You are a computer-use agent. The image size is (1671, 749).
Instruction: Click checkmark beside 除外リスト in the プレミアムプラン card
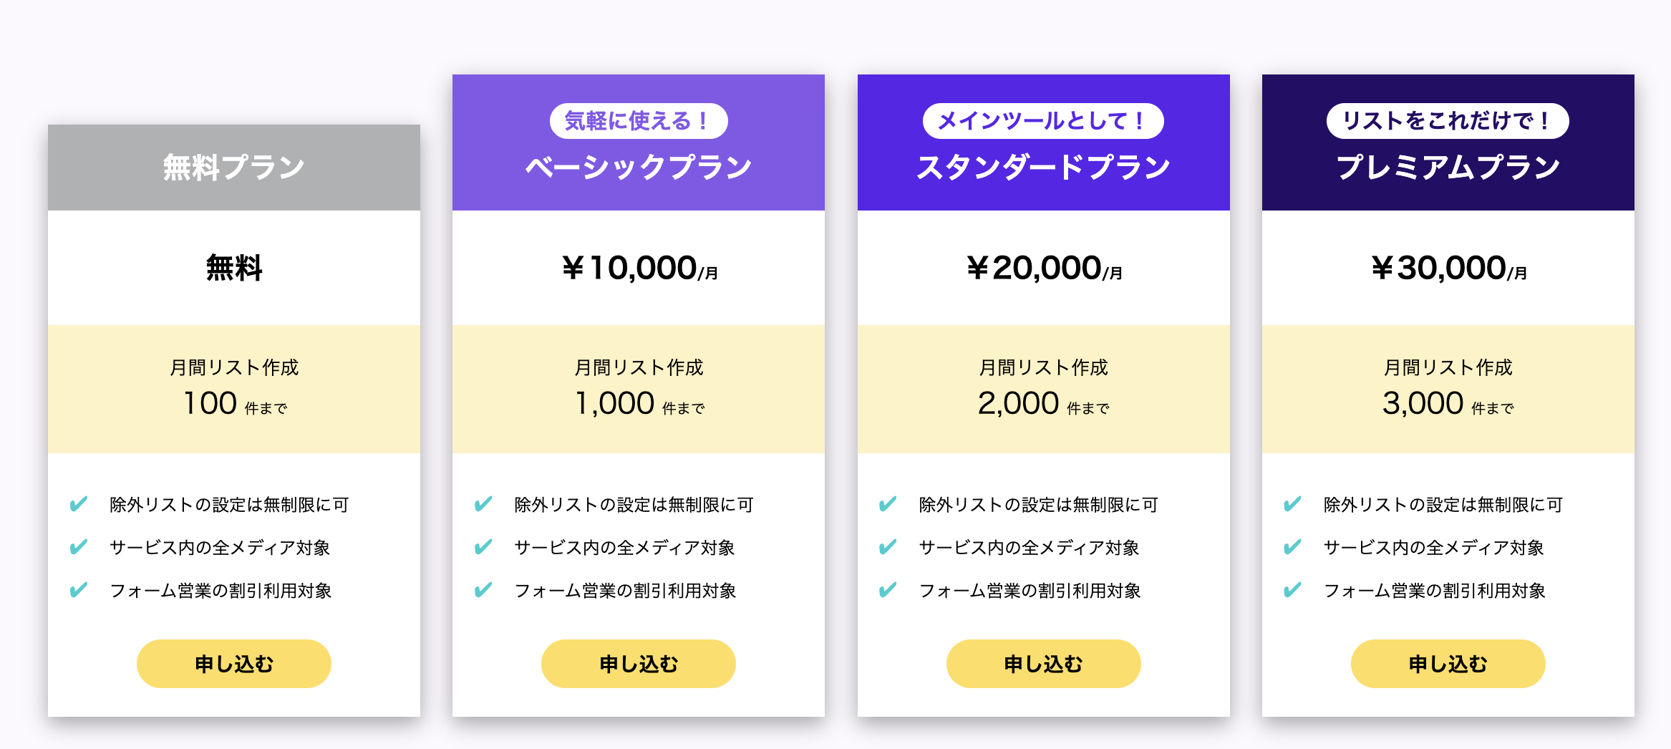1292,504
